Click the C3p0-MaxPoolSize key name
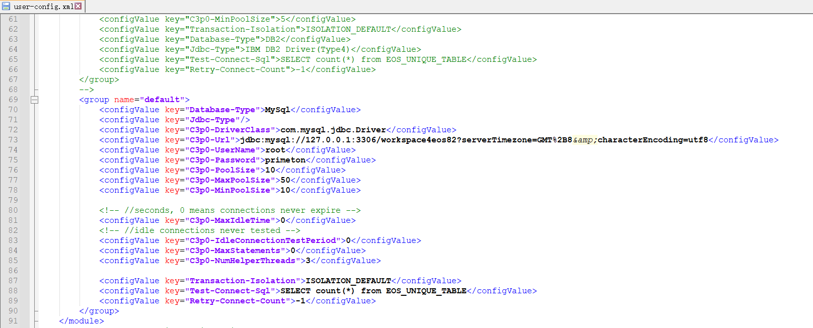Viewport: 813px width, 328px height. (230, 180)
